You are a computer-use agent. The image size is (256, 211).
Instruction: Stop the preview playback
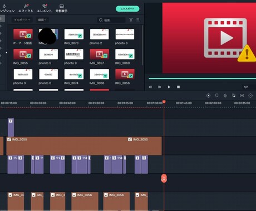[178, 87]
